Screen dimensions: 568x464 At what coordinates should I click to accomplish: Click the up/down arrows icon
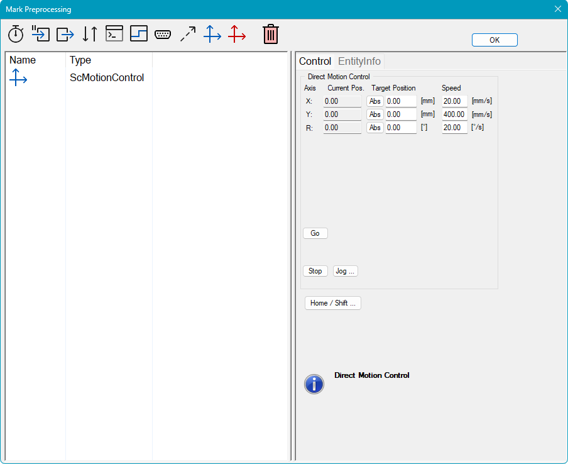tap(90, 34)
